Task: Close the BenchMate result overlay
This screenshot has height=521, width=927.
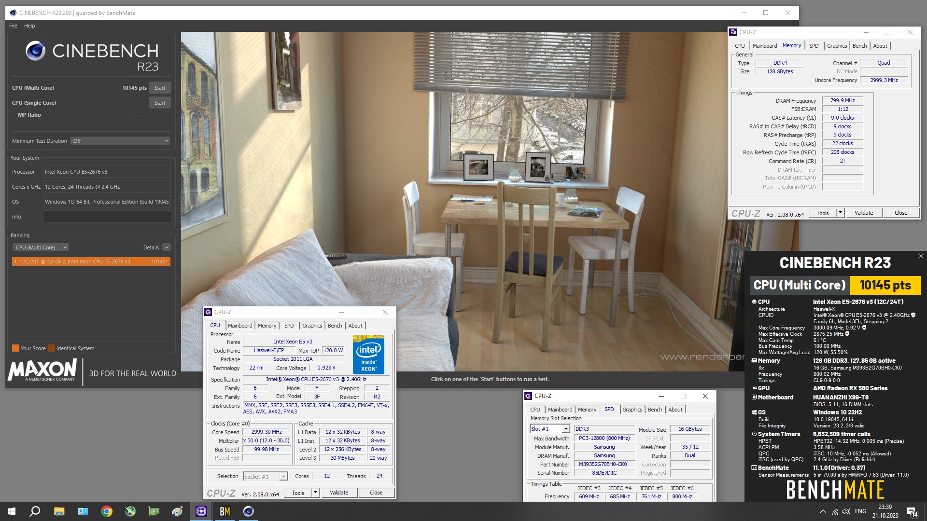Action: [x=921, y=256]
